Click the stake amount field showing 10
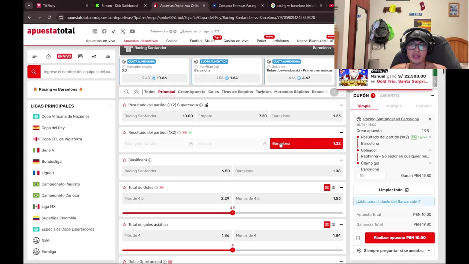Image resolution: width=469 pixels, height=264 pixels. [x=371, y=176]
